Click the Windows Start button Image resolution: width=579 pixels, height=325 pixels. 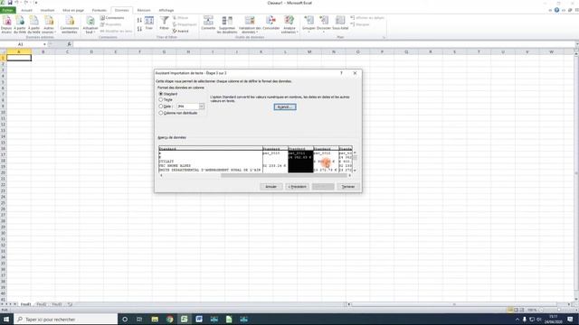click(6, 319)
